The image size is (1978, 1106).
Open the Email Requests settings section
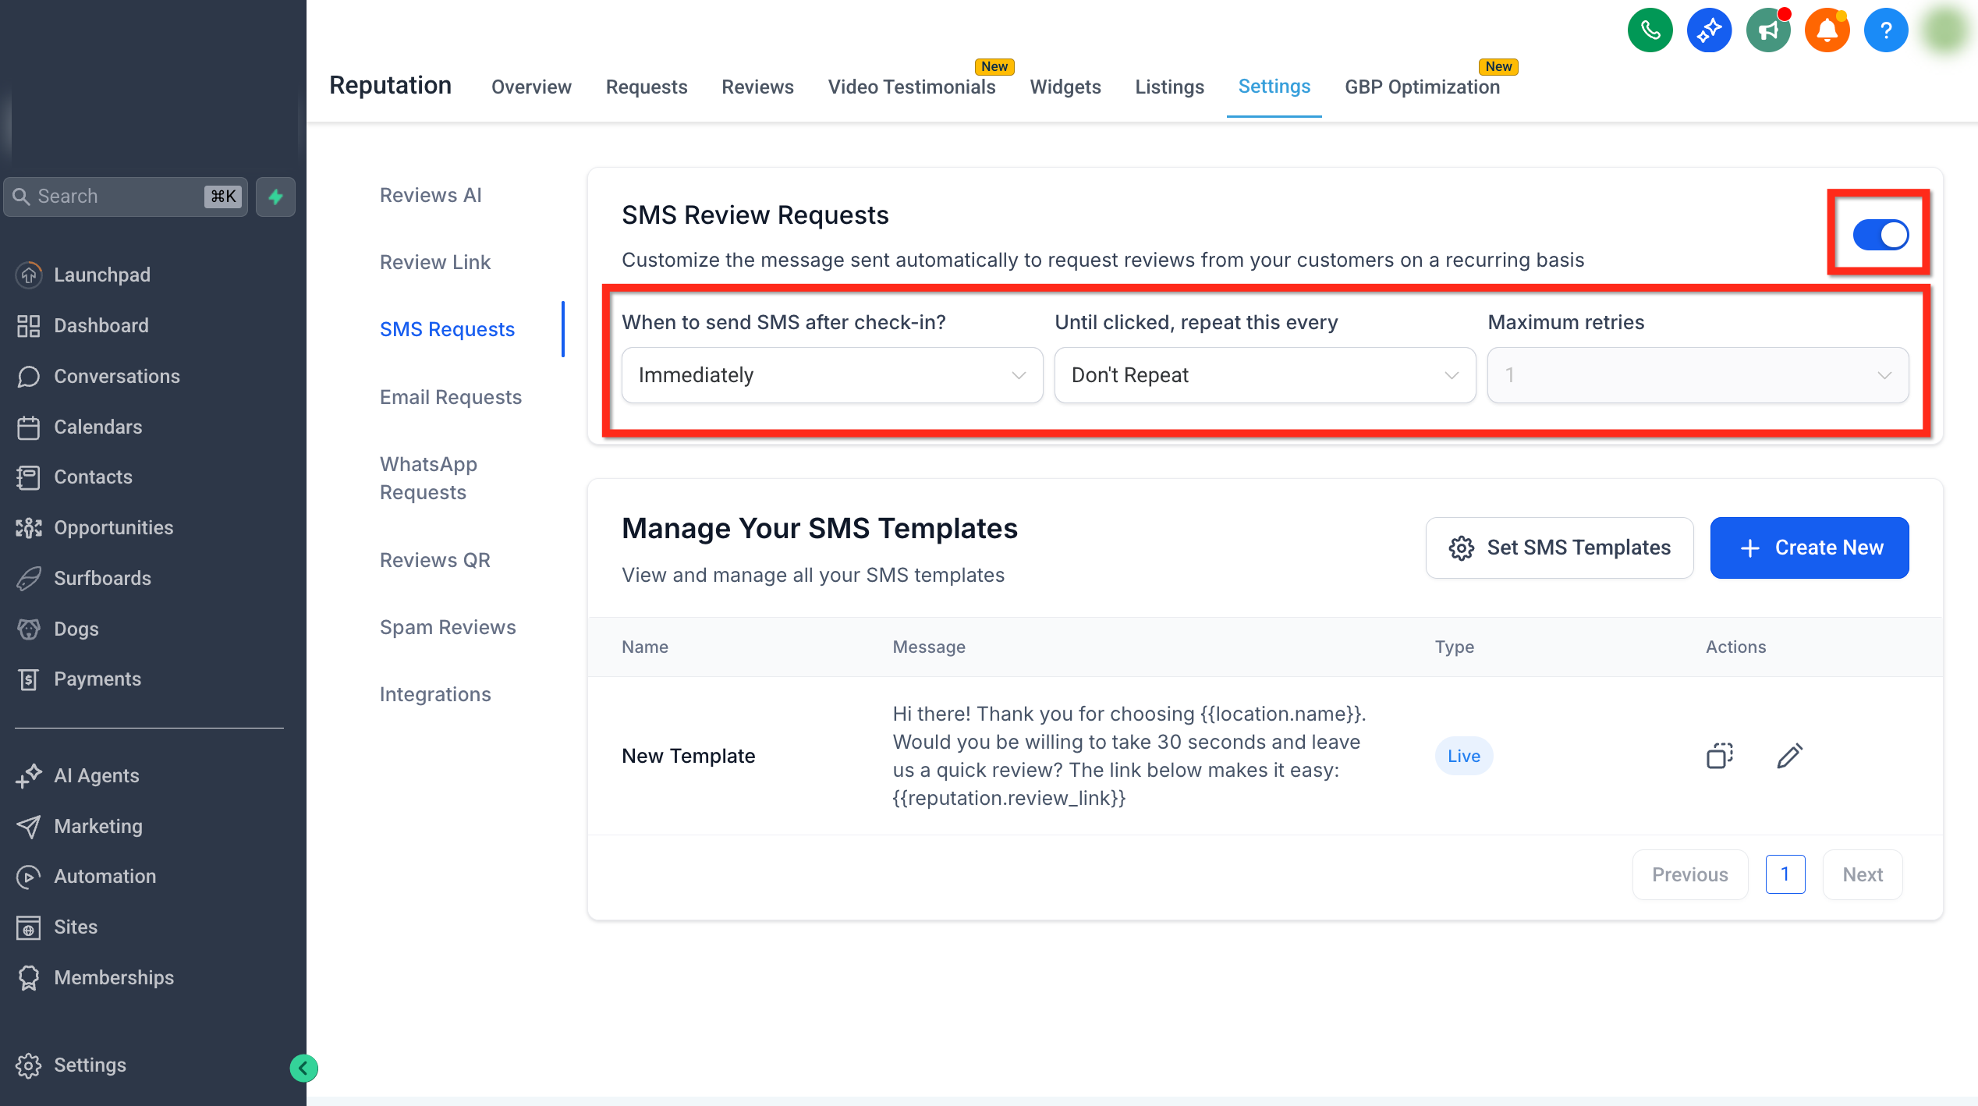tap(451, 397)
